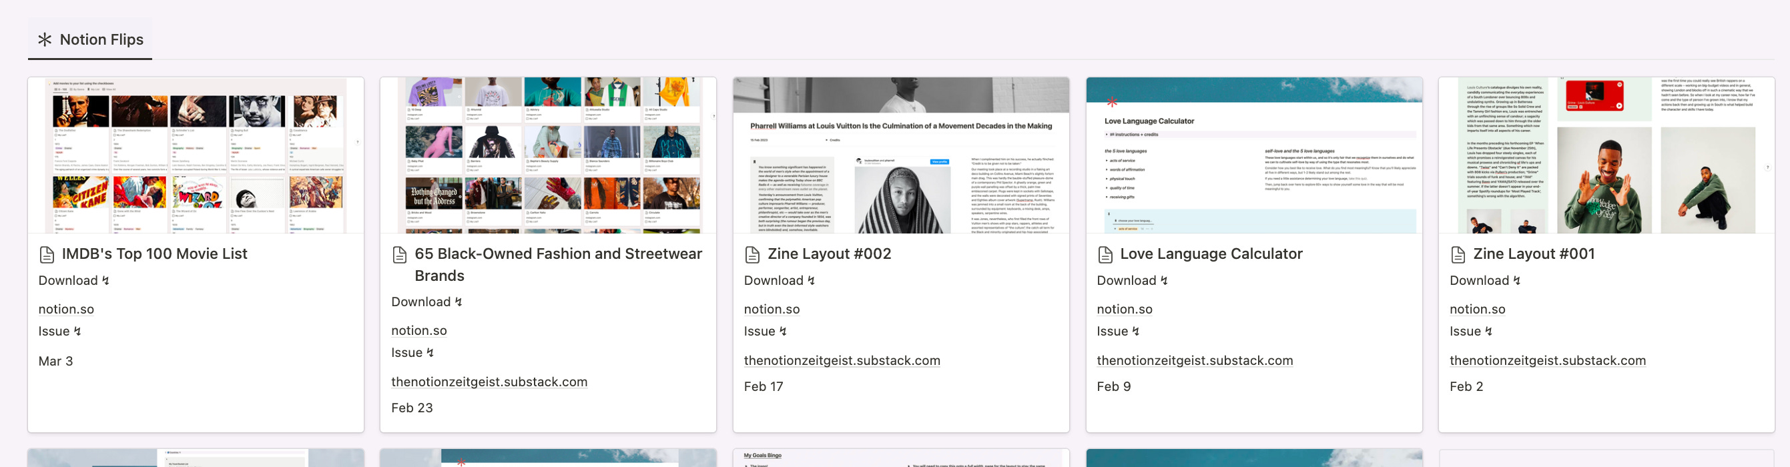Click Issue link on Zine Layout #001 card
The width and height of the screenshot is (1790, 467).
(x=1472, y=332)
